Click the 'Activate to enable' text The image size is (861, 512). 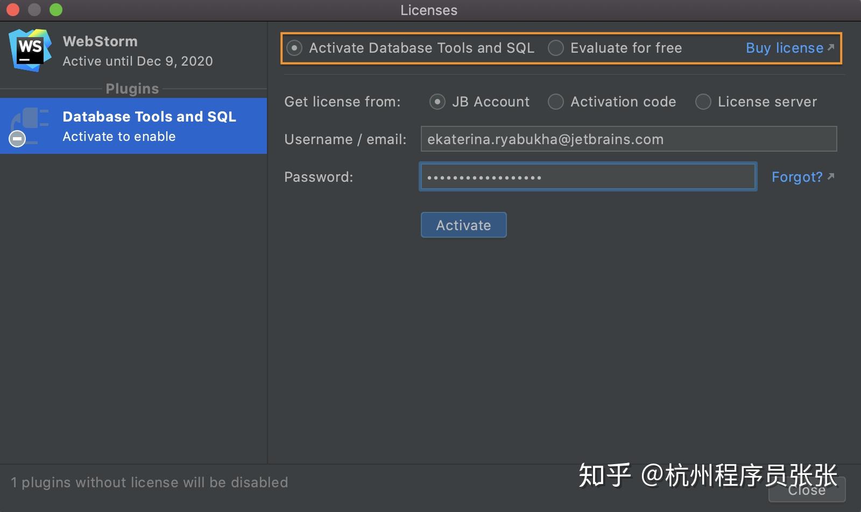pyautogui.click(x=119, y=137)
